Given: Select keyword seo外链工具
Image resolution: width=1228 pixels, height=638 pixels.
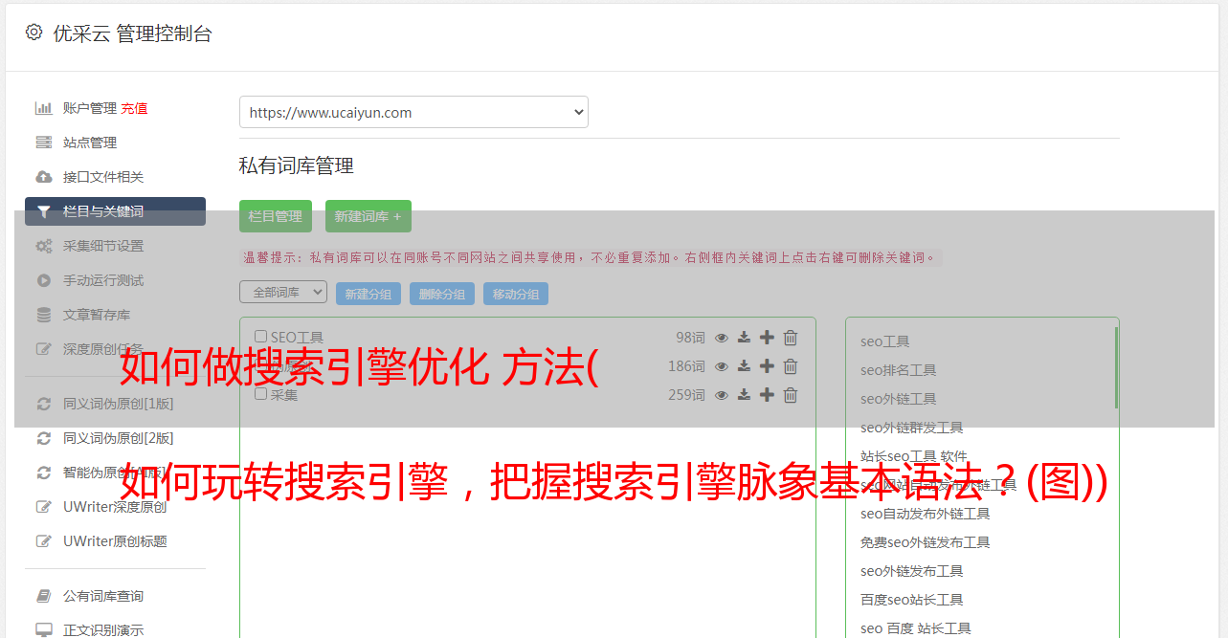Looking at the screenshot, I should (x=899, y=399).
